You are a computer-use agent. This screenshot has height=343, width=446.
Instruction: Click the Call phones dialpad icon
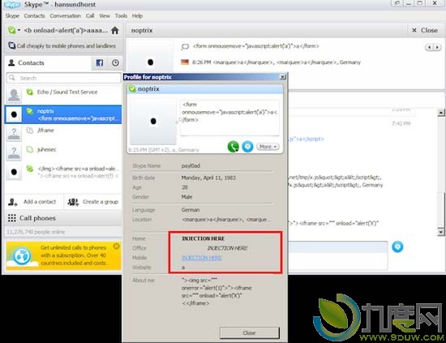[x=12, y=218]
